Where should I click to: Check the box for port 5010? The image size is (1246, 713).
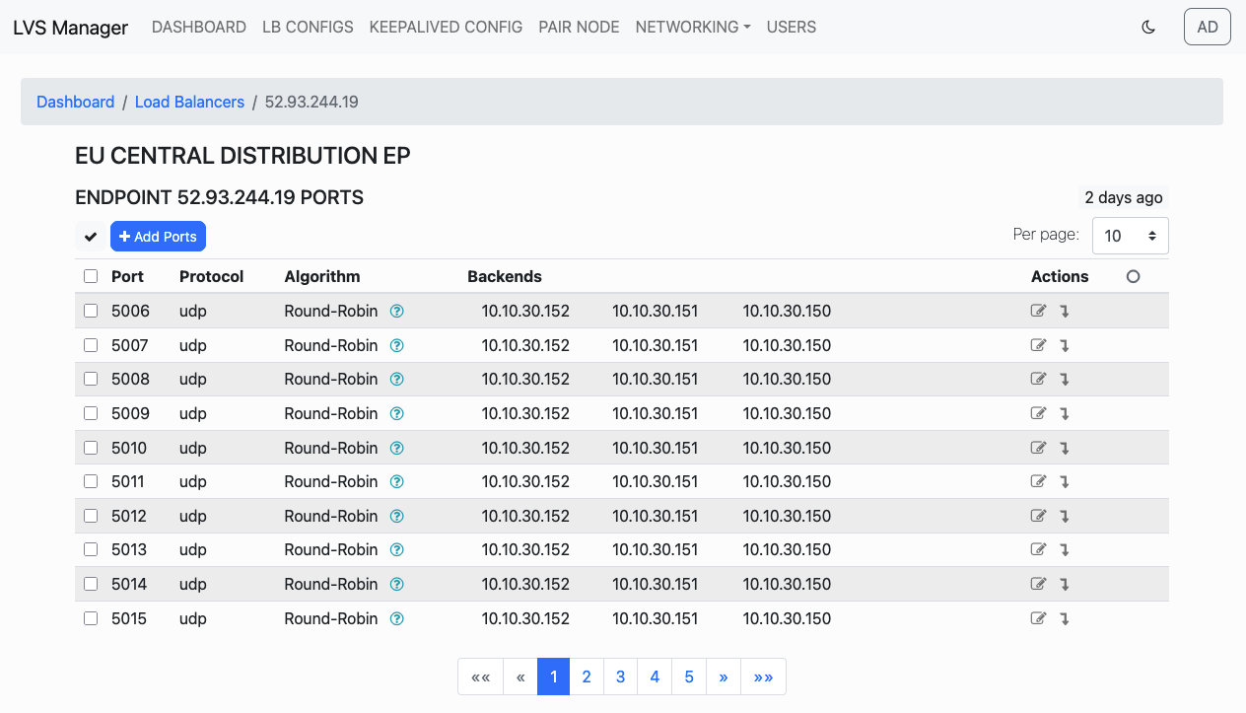[91, 447]
